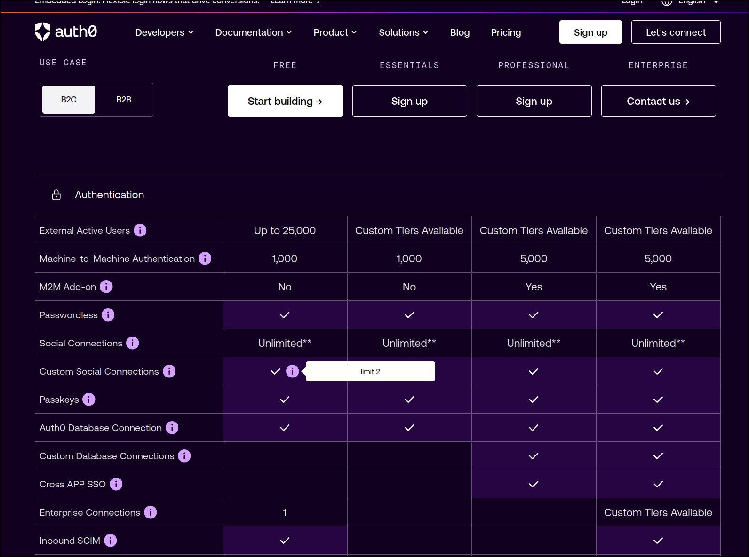Click info icon in Free column showing limit 2
The width and height of the screenshot is (749, 557).
click(293, 371)
